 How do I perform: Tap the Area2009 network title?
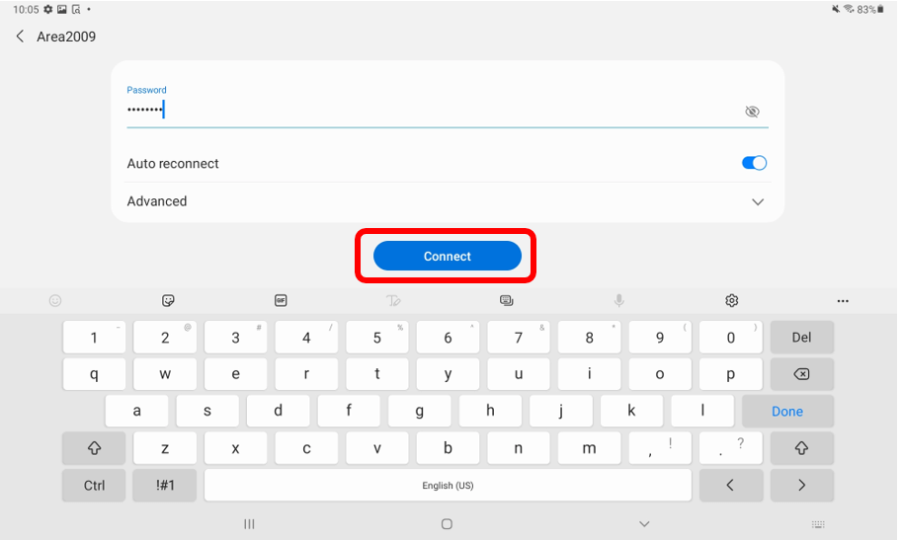click(66, 37)
